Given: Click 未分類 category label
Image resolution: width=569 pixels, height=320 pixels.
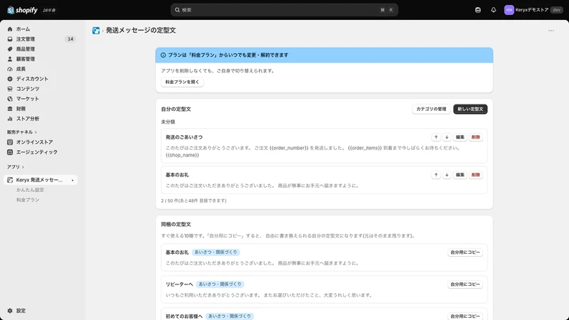Looking at the screenshot, I should [168, 122].
